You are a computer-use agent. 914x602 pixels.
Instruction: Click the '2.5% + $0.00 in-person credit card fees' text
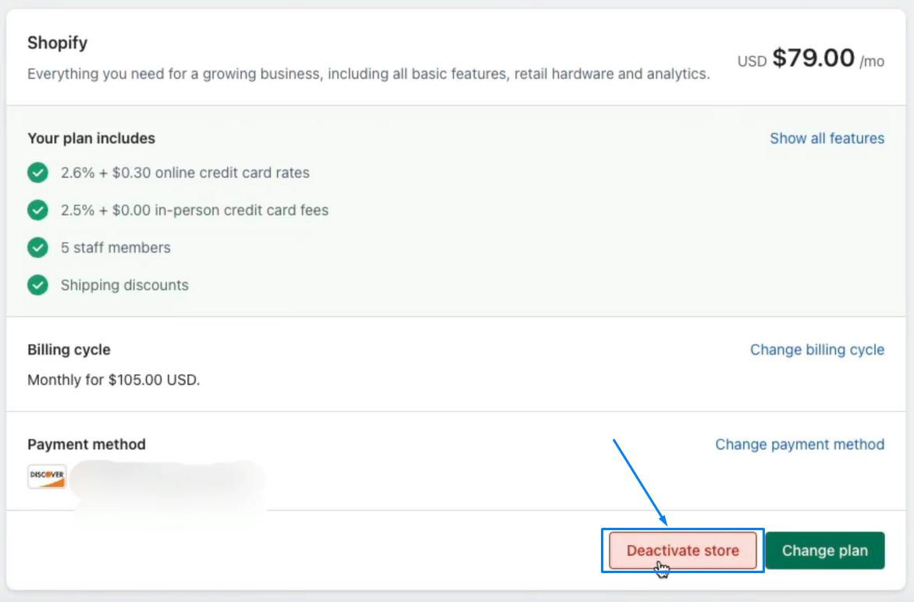194,210
